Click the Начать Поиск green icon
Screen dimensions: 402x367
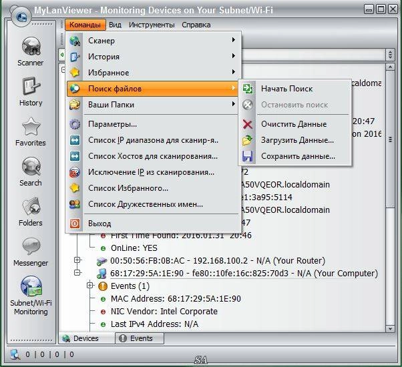[248, 89]
